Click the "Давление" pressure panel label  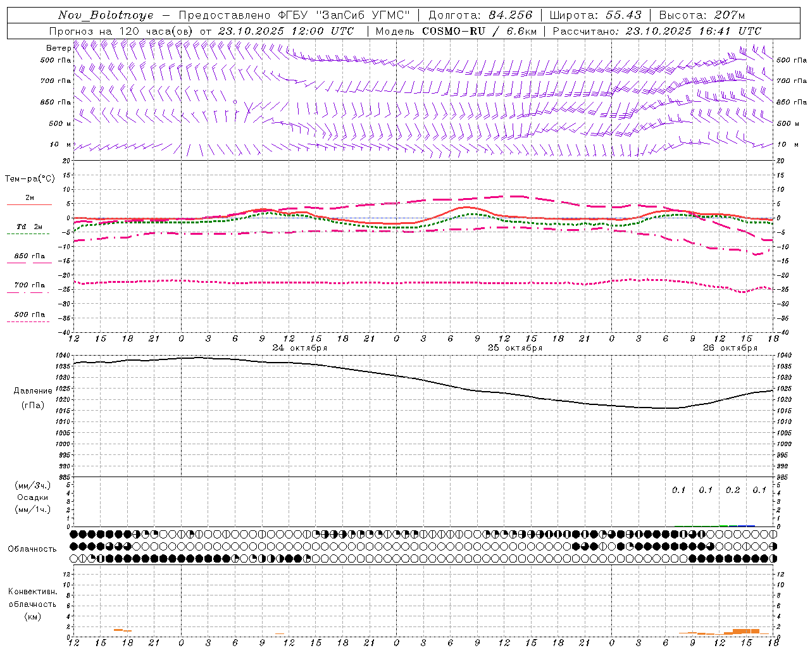tap(33, 390)
